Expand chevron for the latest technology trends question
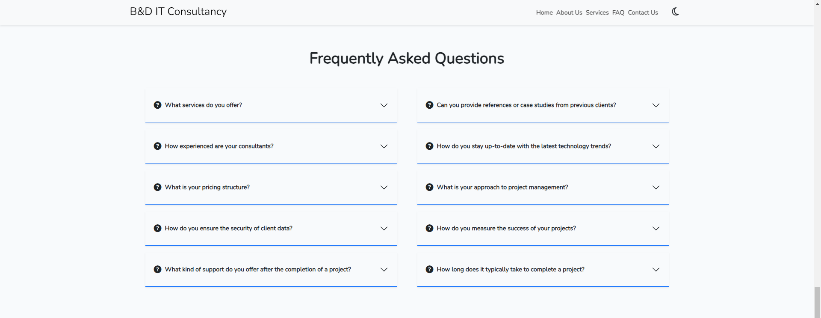821x318 pixels. (656, 146)
